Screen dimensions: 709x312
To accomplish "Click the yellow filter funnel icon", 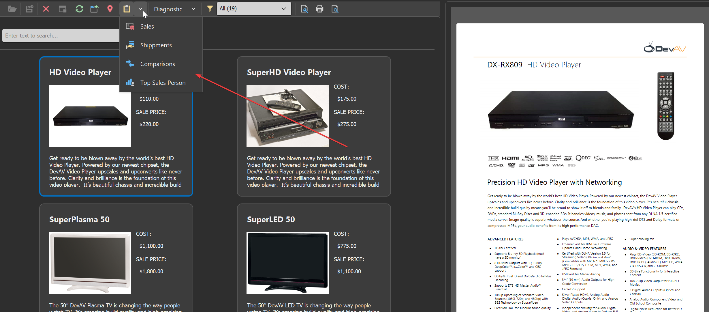I will [x=210, y=9].
